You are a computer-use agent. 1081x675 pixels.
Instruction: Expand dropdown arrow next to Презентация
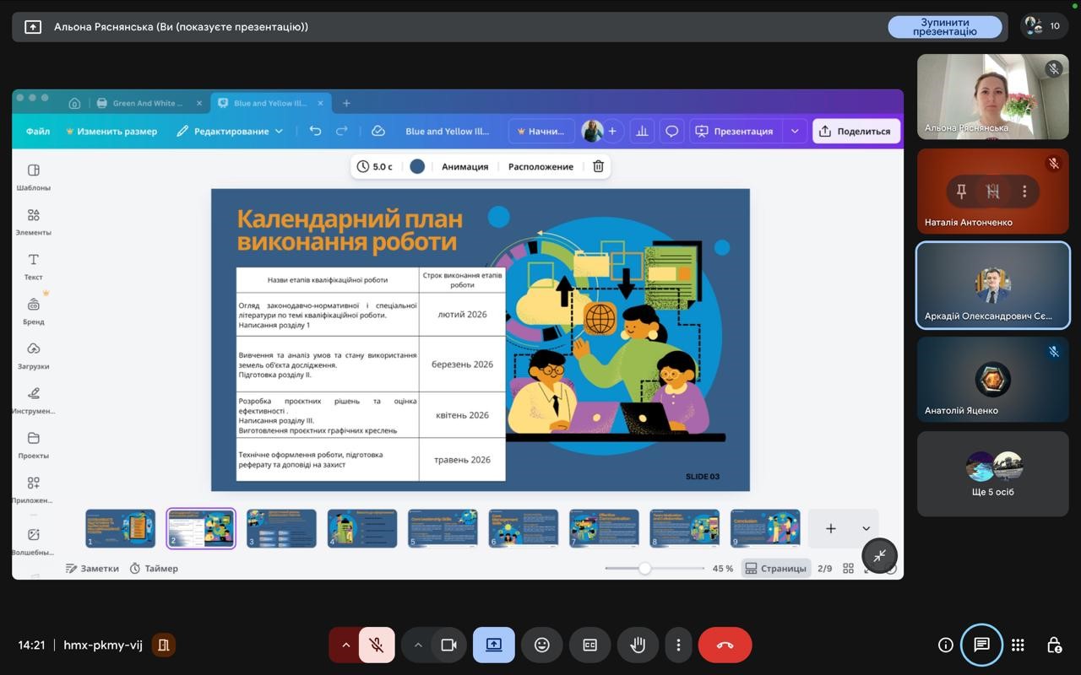pyautogui.click(x=794, y=131)
